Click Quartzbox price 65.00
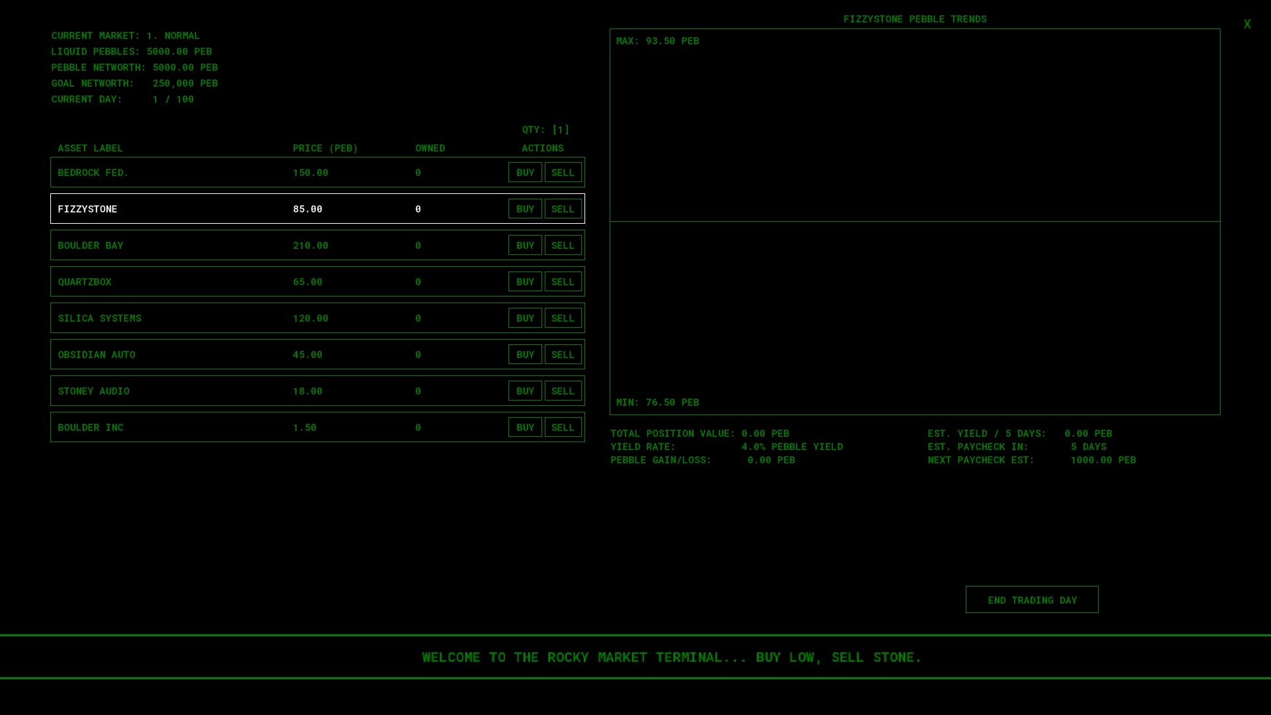 308,282
